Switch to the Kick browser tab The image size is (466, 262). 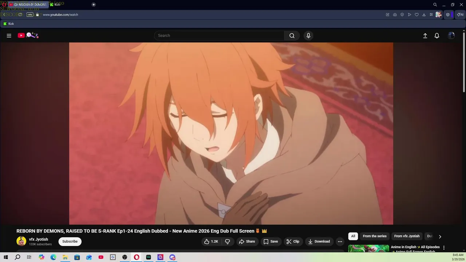click(x=55, y=5)
